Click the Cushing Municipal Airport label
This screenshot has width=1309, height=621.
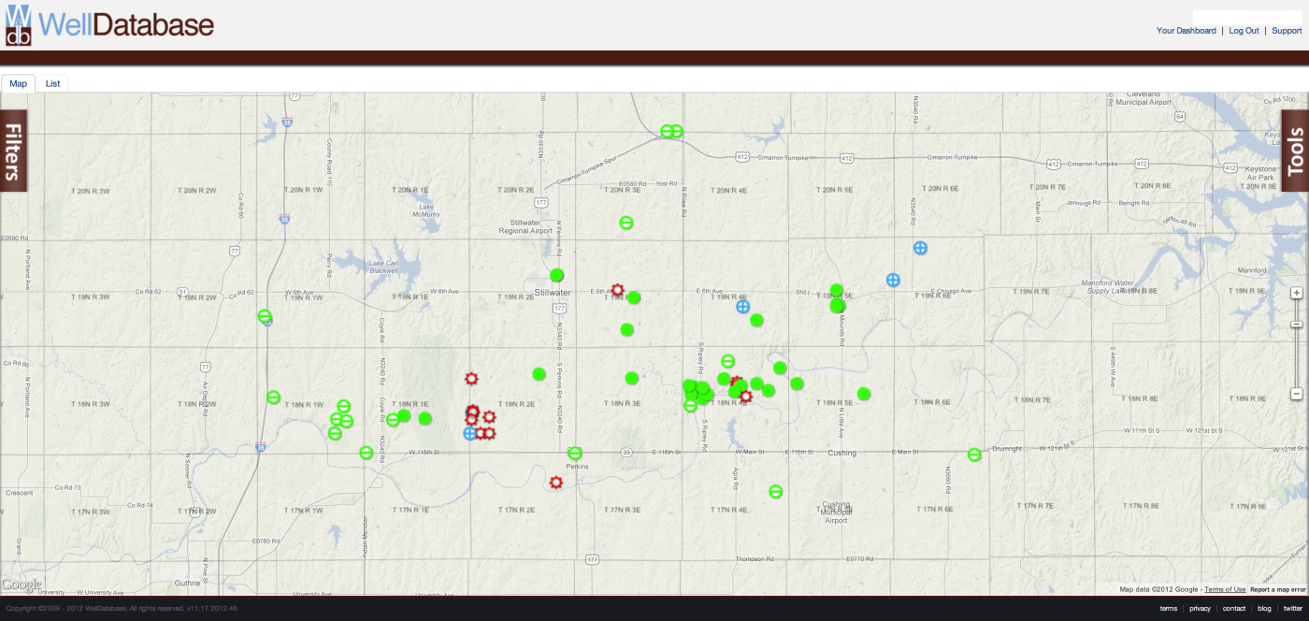(836, 513)
